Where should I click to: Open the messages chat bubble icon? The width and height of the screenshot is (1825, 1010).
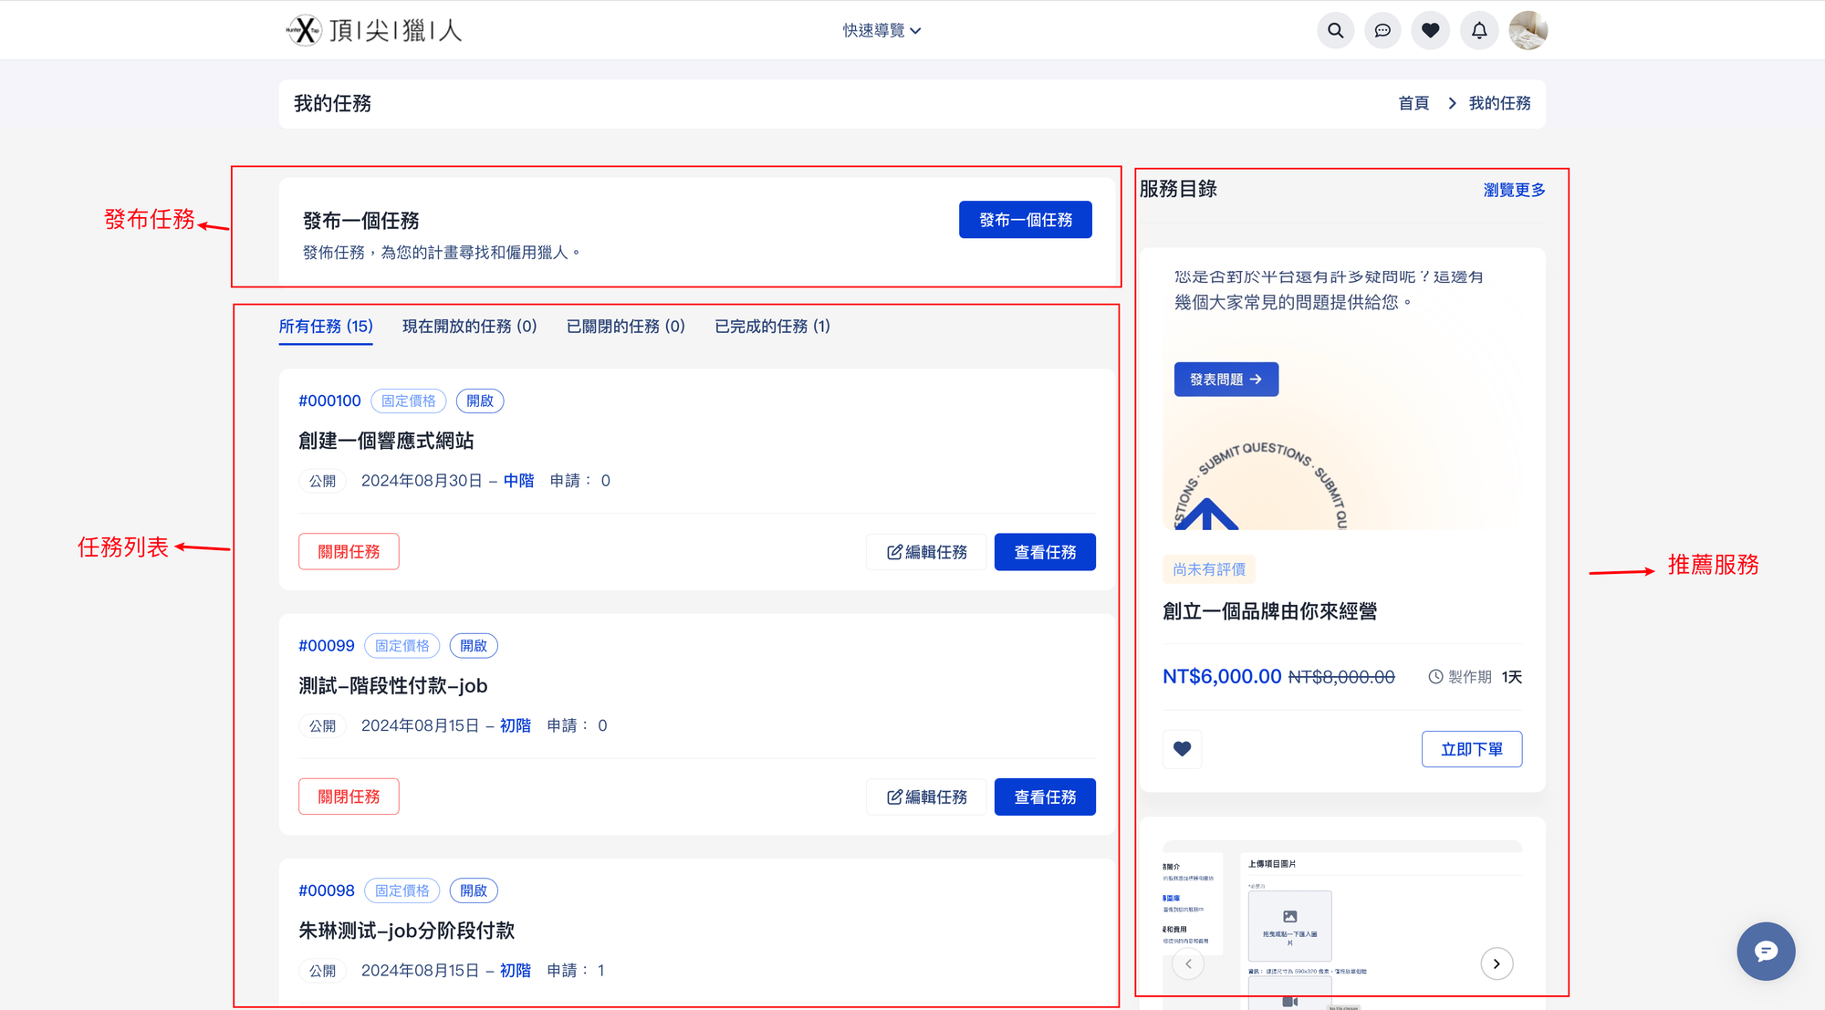click(x=1382, y=30)
